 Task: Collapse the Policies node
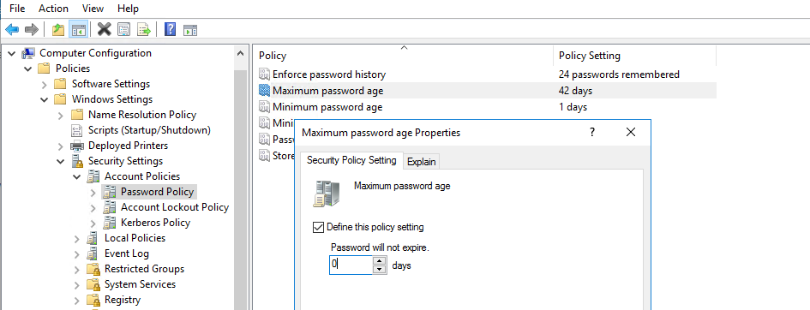[28, 69]
